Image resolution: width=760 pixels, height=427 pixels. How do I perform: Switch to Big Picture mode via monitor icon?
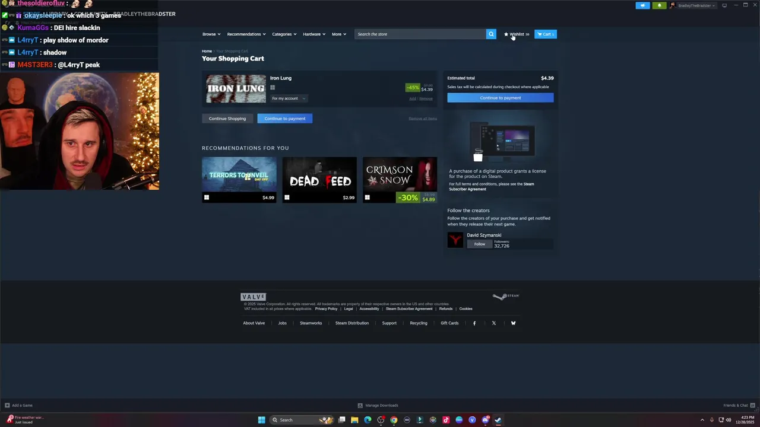point(724,5)
